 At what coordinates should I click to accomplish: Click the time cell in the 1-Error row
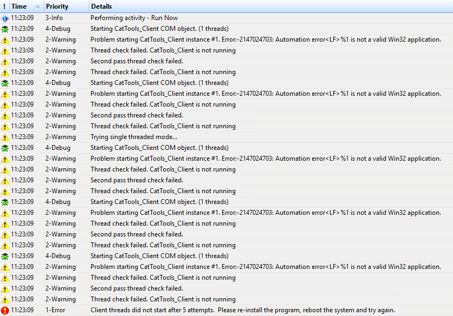pos(22,310)
